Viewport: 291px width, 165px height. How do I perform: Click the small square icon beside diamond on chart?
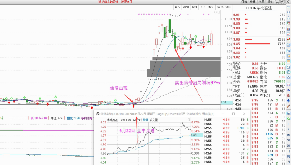click(219, 12)
